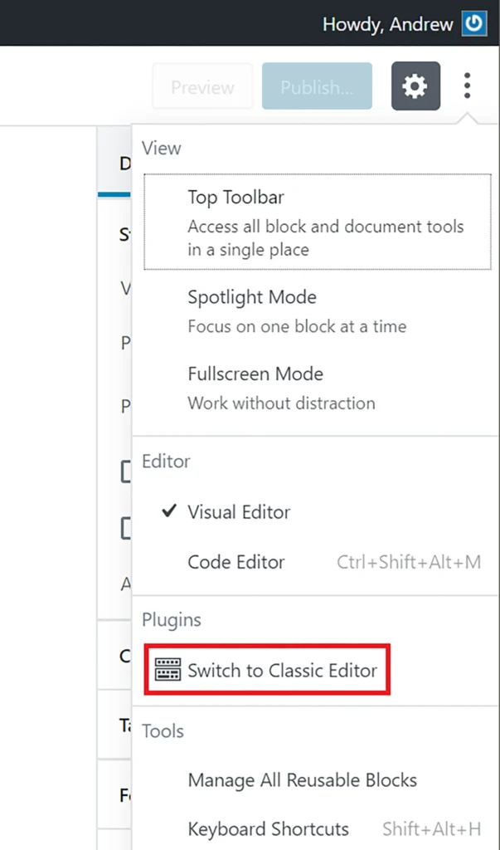
Task: Click the Preview button
Action: [x=202, y=86]
